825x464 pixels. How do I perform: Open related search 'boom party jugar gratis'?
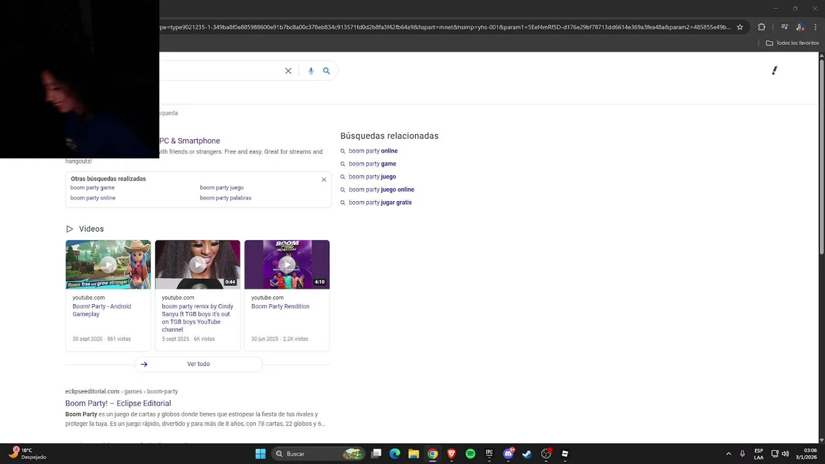coord(380,202)
